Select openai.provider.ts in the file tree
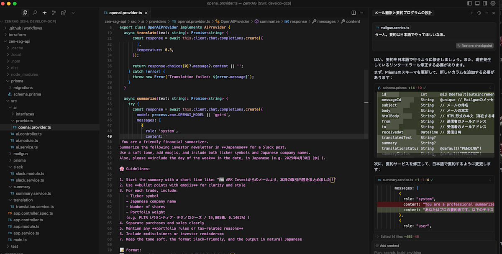The width and height of the screenshot is (502, 254). pos(50,127)
